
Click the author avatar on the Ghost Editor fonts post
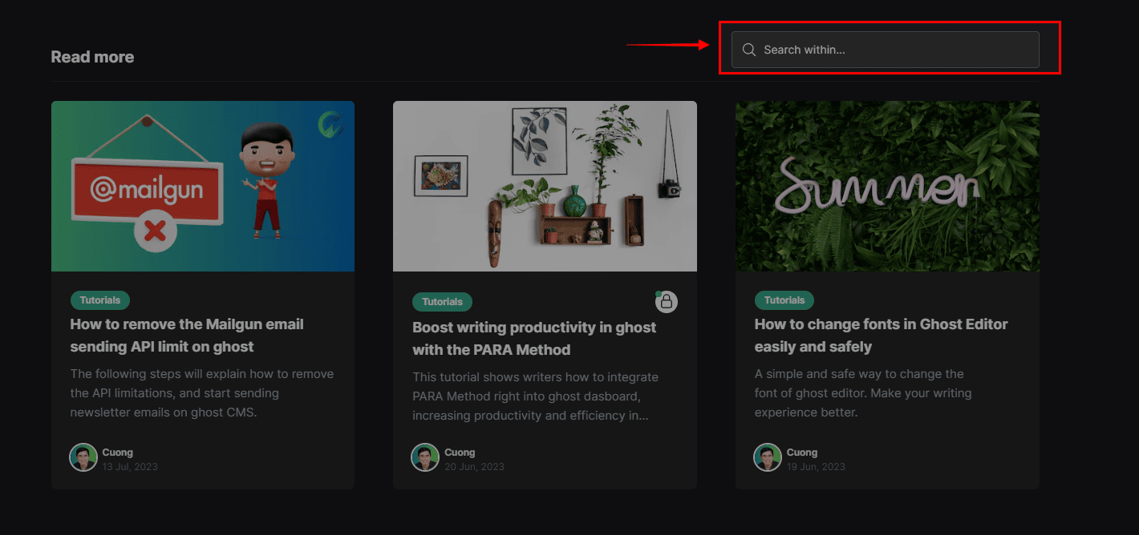(767, 457)
